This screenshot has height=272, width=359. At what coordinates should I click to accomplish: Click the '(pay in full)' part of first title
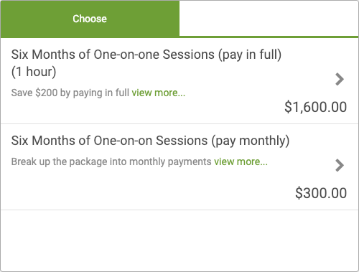pos(250,55)
